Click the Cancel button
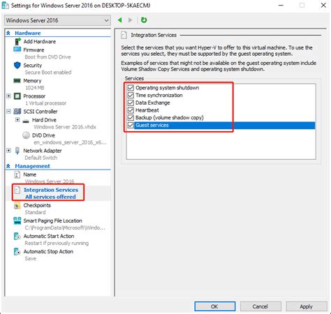This screenshot has width=331, height=314. 260,306
